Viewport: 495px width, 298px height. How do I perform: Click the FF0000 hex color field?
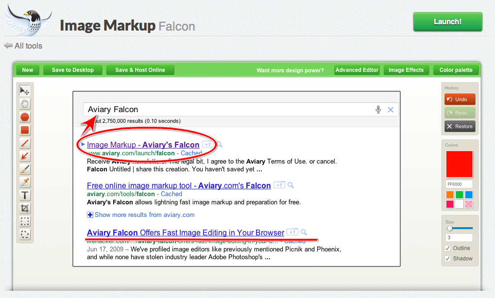point(460,184)
